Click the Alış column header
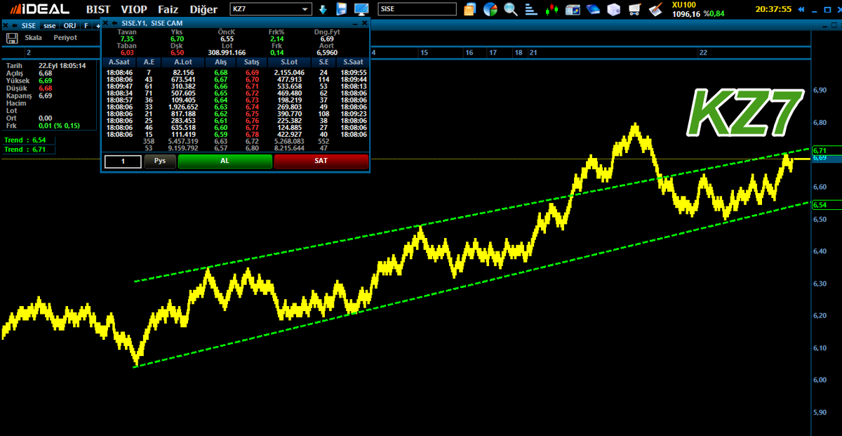 [221, 62]
